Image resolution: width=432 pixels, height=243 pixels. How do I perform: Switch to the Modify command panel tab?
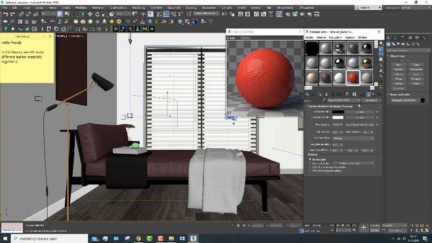click(396, 38)
